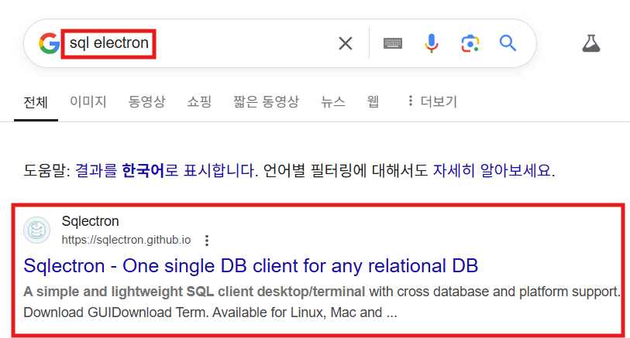Open Sqlectron - One single DB client result
The image size is (630, 338).
251,266
